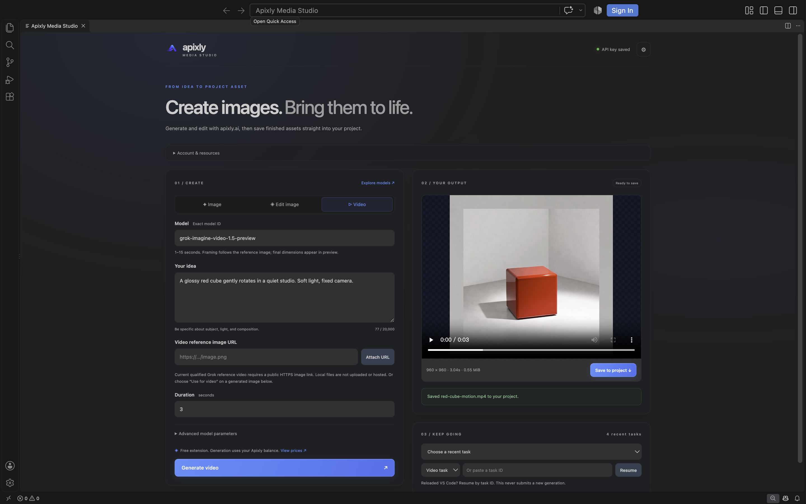Open the Manage gear in activity bar

tap(10, 483)
